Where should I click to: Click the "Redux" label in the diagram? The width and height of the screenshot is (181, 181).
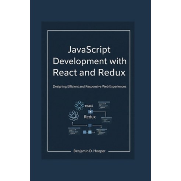(x=90, y=117)
